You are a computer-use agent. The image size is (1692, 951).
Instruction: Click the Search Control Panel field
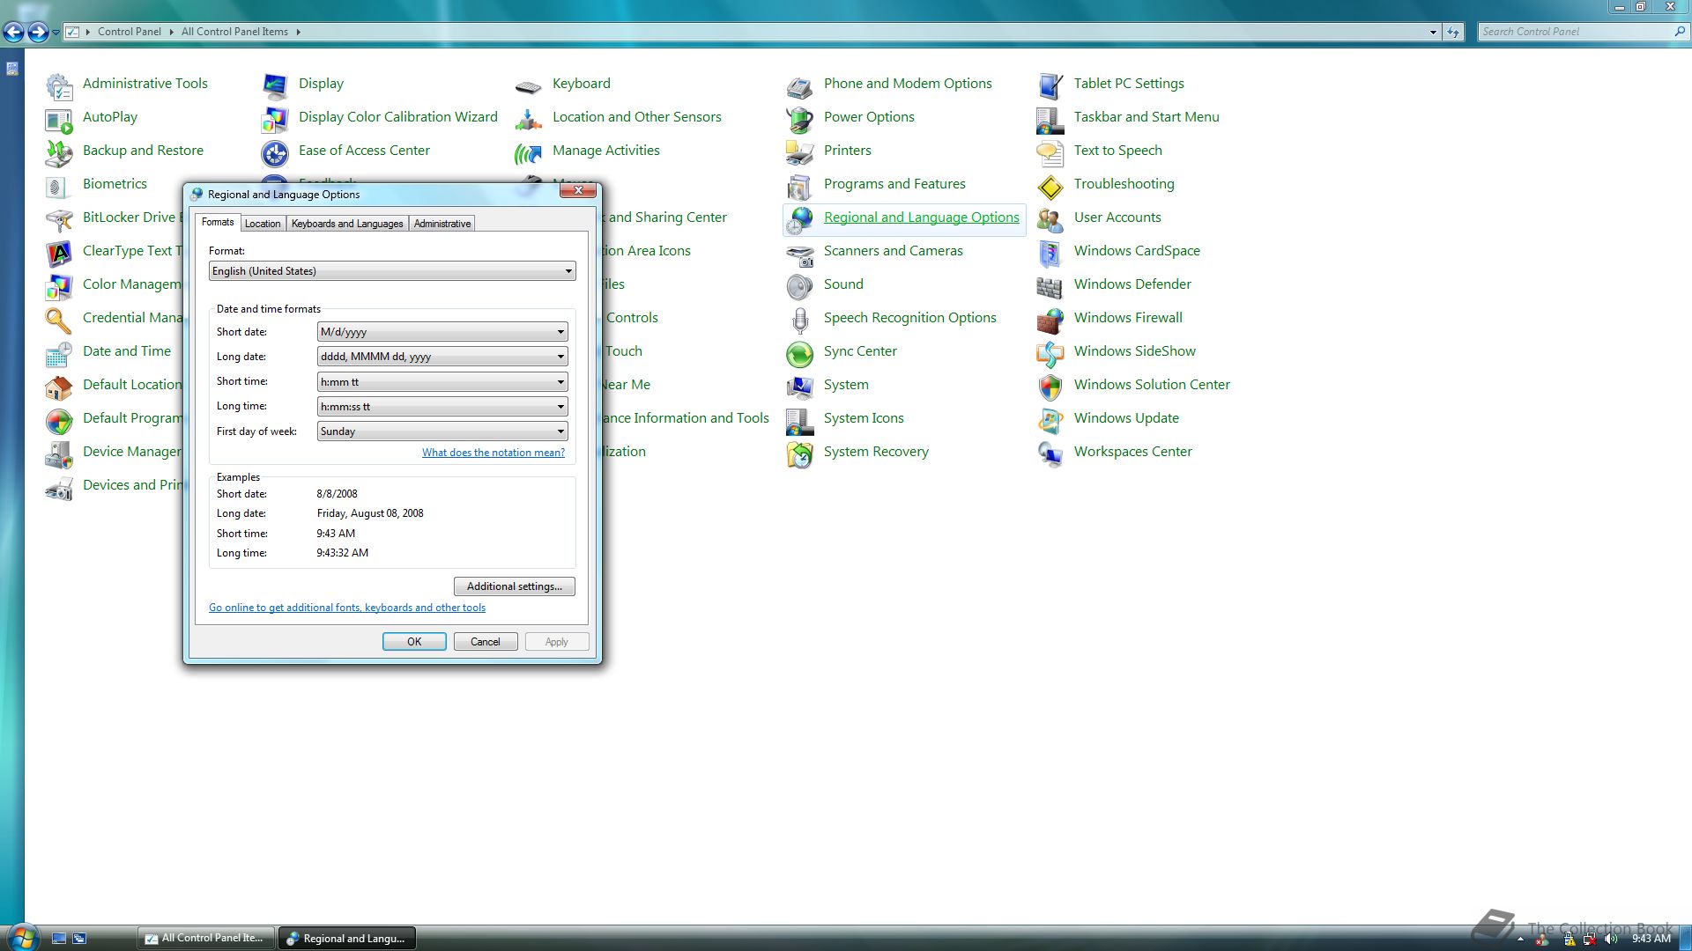1577,32
